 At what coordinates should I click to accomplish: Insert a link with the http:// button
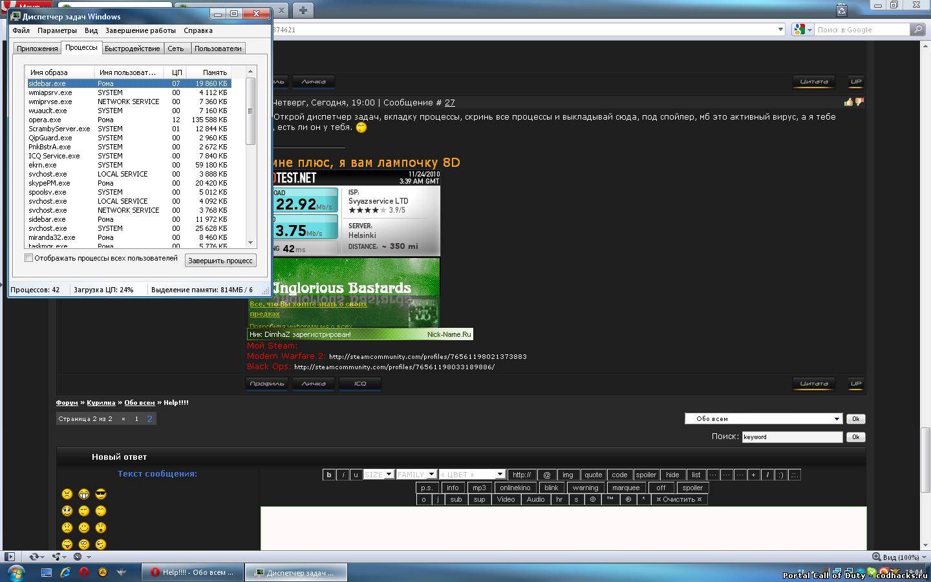[522, 475]
